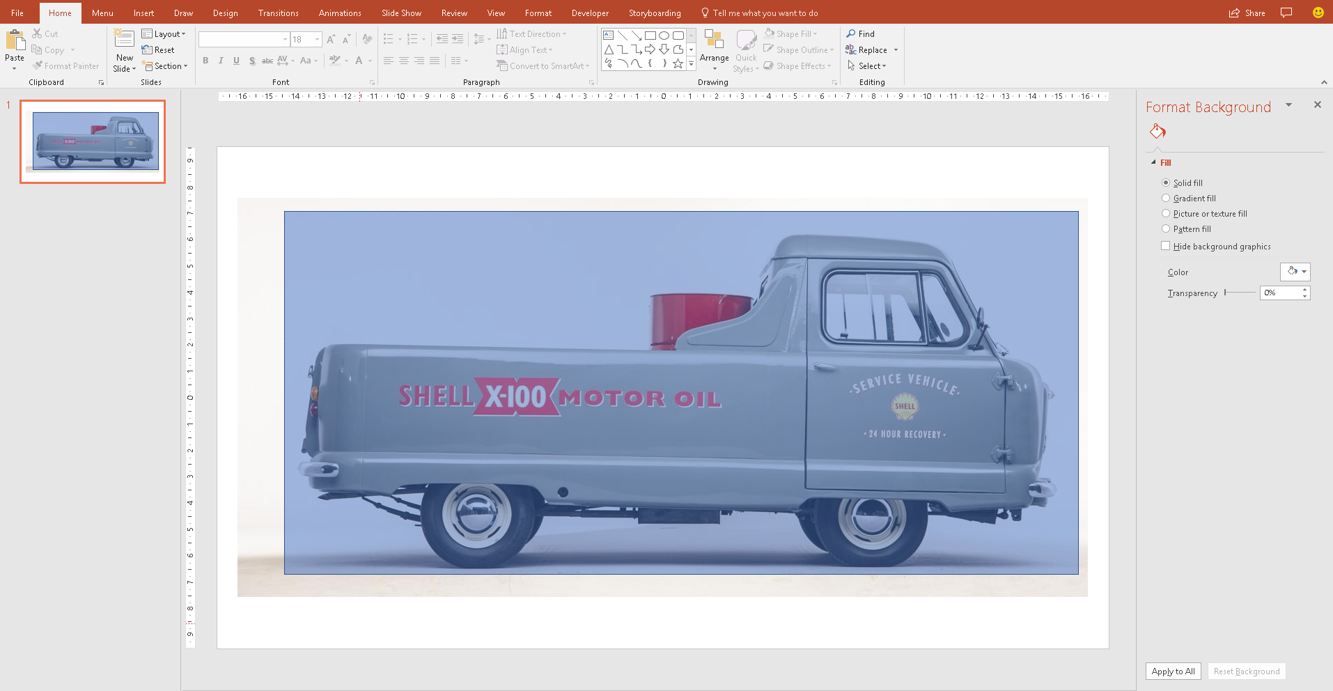Expand the Shapes gallery More arrow
Image resolution: width=1333 pixels, height=691 pixels.
point(691,63)
